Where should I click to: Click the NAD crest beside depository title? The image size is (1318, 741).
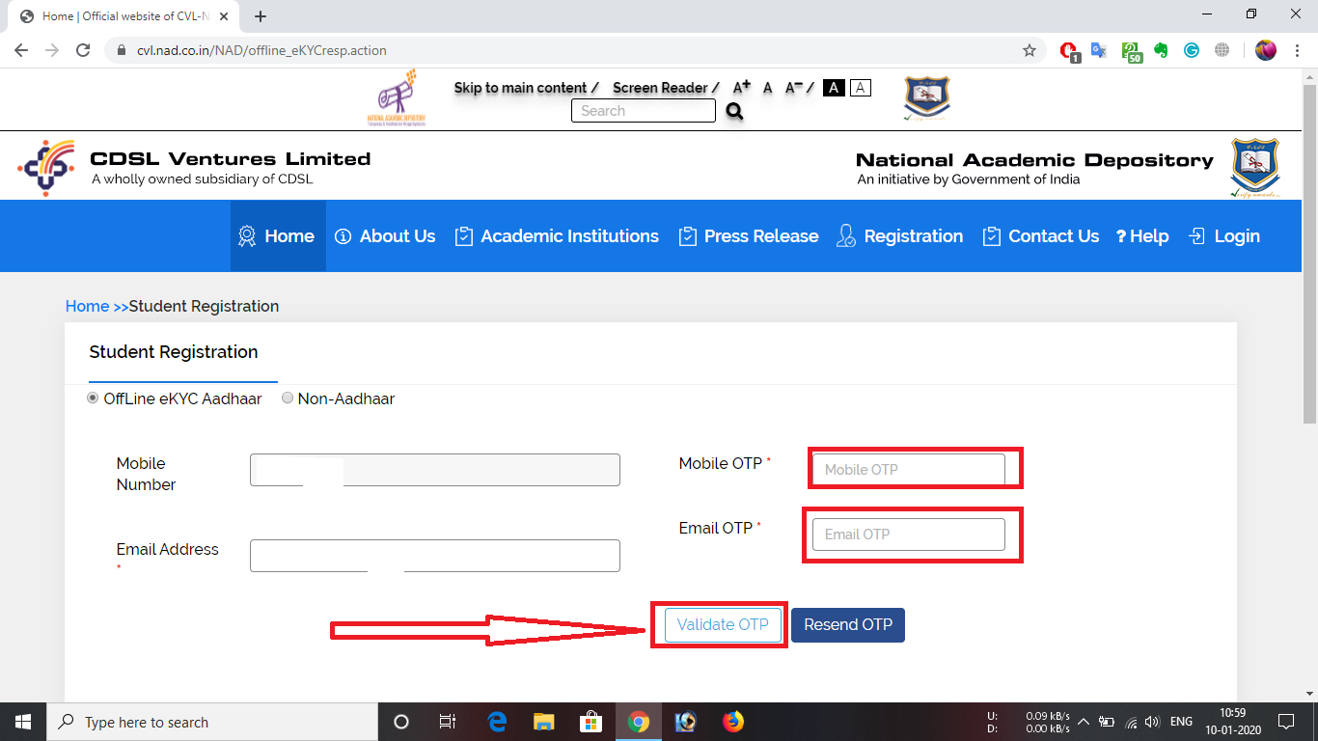[1254, 168]
